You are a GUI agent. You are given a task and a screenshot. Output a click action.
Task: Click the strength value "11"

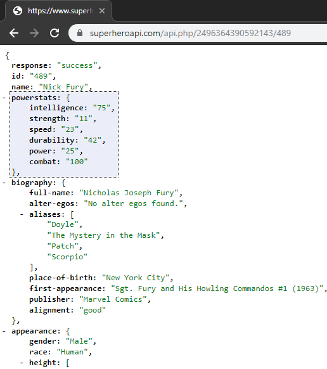[x=84, y=119]
